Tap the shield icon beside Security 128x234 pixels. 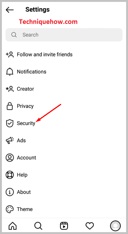click(10, 123)
